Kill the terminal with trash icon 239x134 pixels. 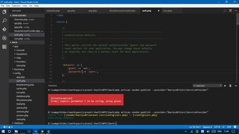230,86
